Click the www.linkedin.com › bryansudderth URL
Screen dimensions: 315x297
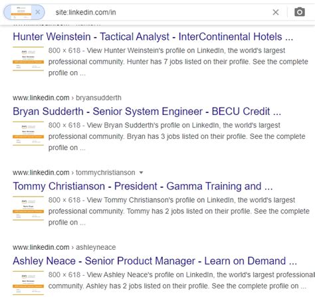point(67,98)
